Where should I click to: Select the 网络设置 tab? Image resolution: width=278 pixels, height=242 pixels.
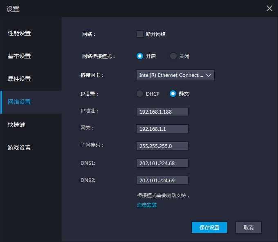tap(31, 102)
